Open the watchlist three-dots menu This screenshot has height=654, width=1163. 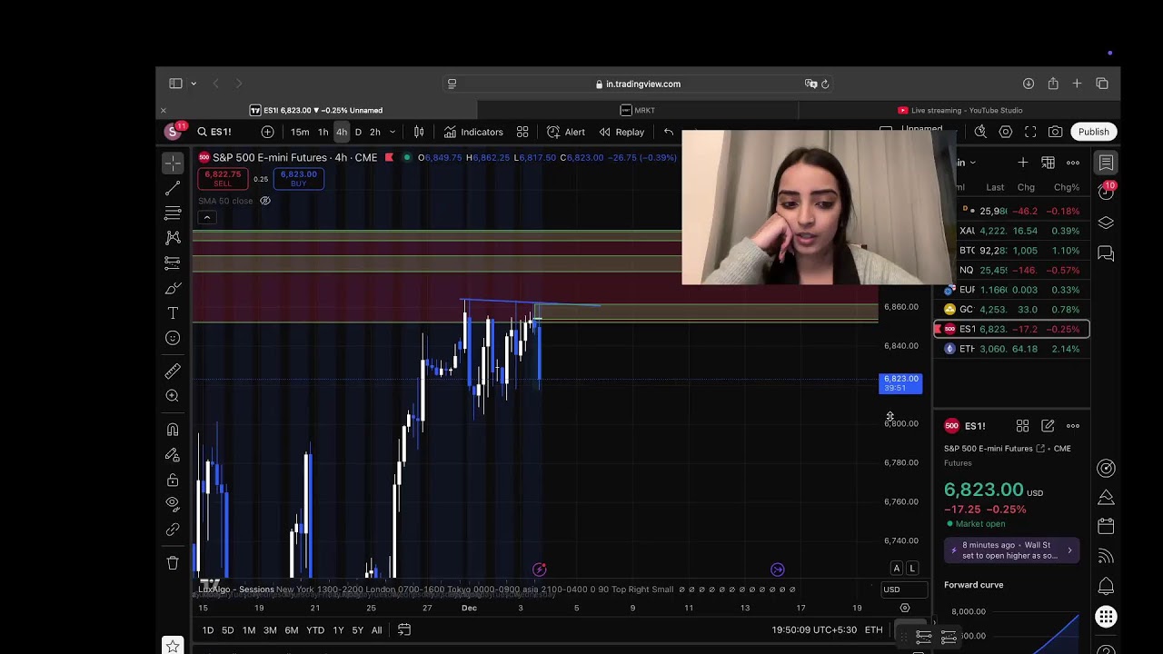click(x=1073, y=163)
